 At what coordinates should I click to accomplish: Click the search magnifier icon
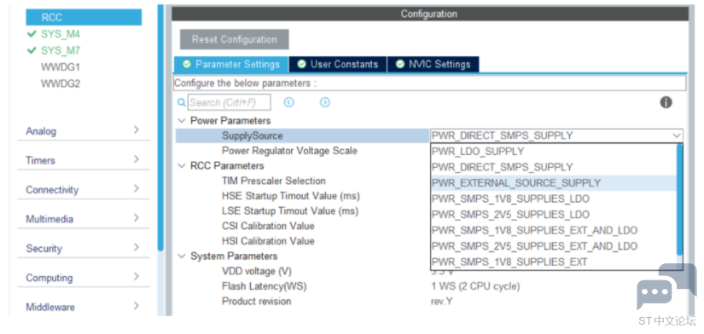click(182, 102)
